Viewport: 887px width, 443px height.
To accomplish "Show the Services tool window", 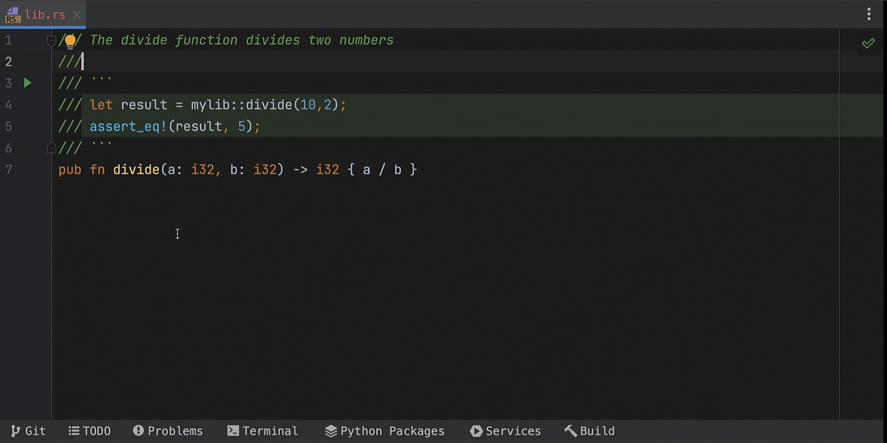I will point(505,431).
